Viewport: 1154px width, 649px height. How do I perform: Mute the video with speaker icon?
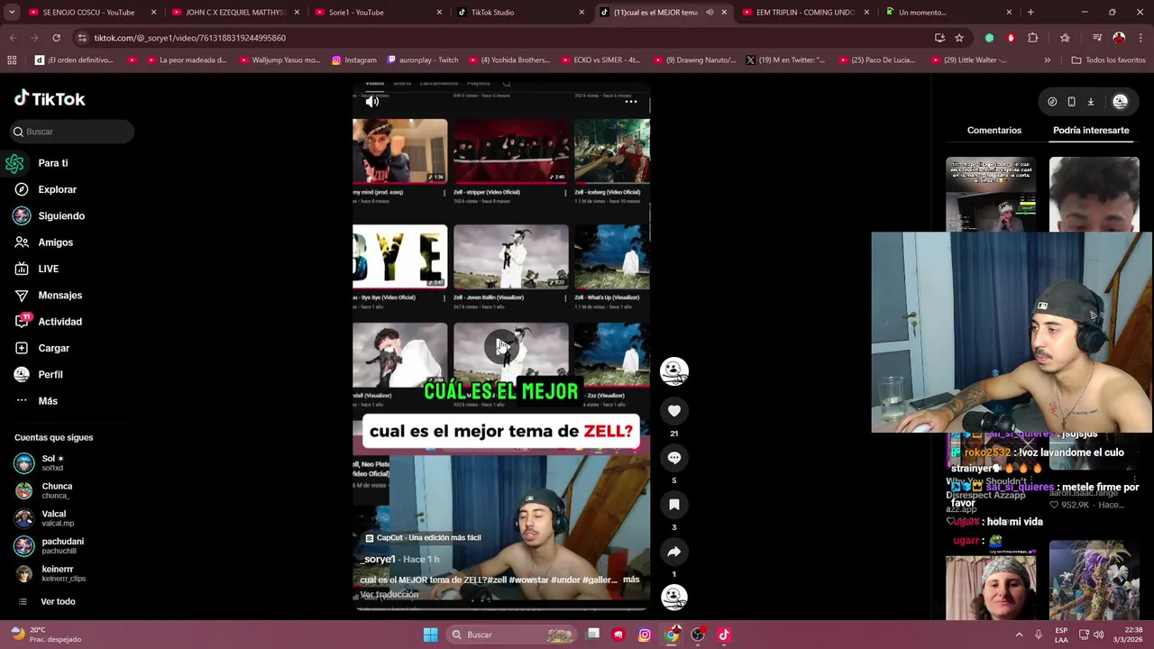point(372,102)
